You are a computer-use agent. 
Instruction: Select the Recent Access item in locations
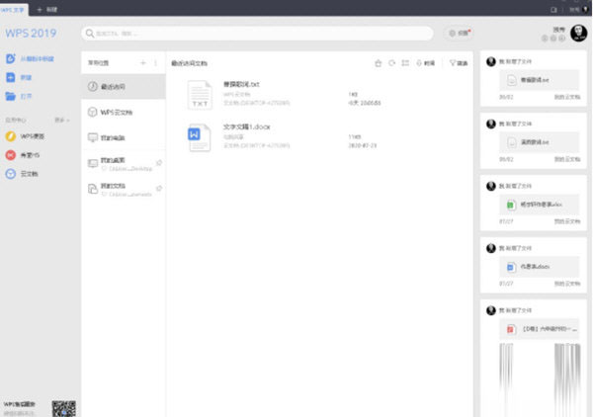click(x=123, y=87)
